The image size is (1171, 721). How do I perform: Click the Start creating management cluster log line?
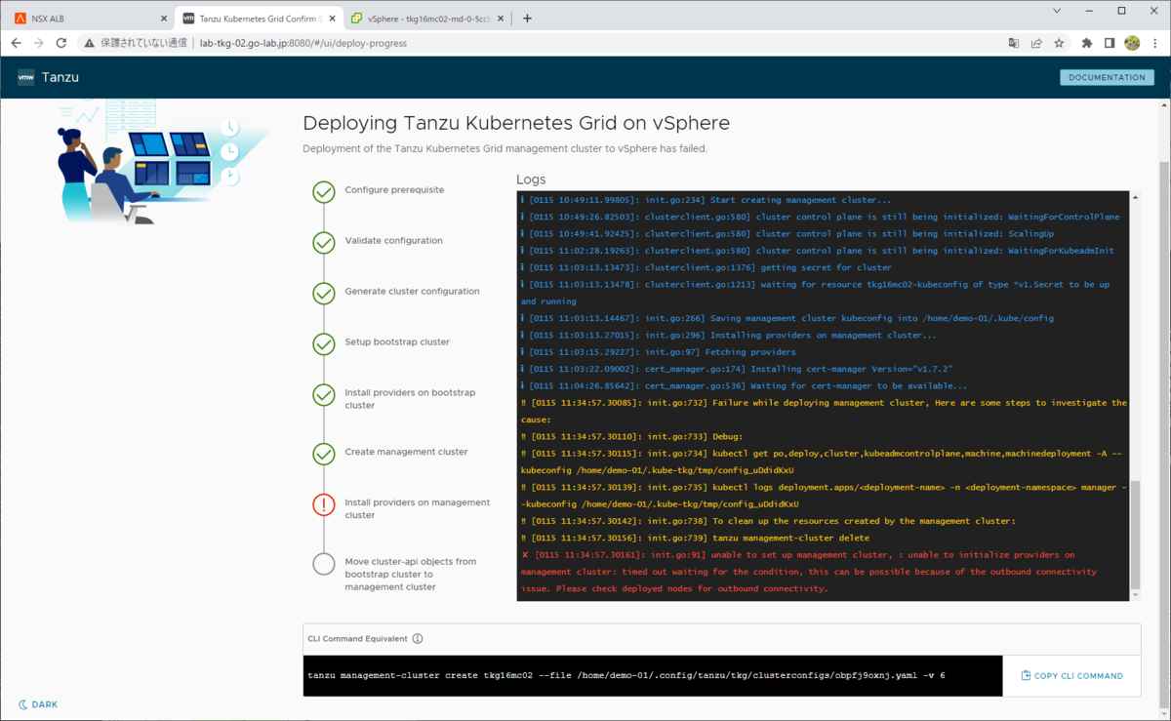(x=707, y=200)
